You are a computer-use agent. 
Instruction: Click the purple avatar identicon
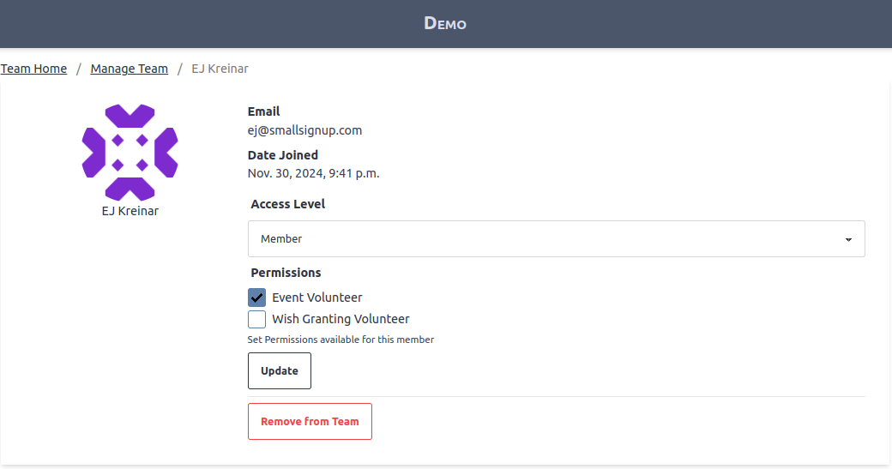click(130, 153)
